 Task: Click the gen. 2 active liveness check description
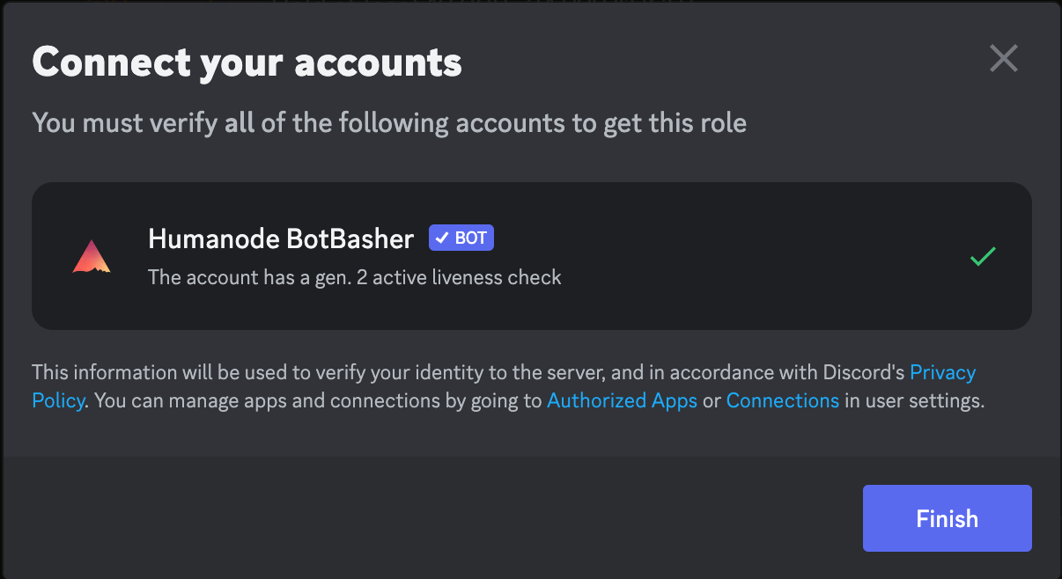(x=354, y=277)
